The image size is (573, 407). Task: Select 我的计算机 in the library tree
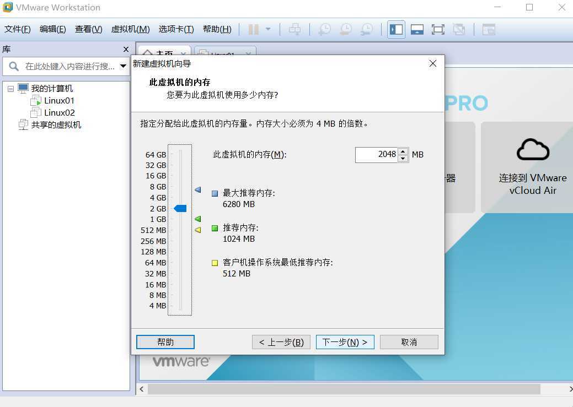(51, 88)
